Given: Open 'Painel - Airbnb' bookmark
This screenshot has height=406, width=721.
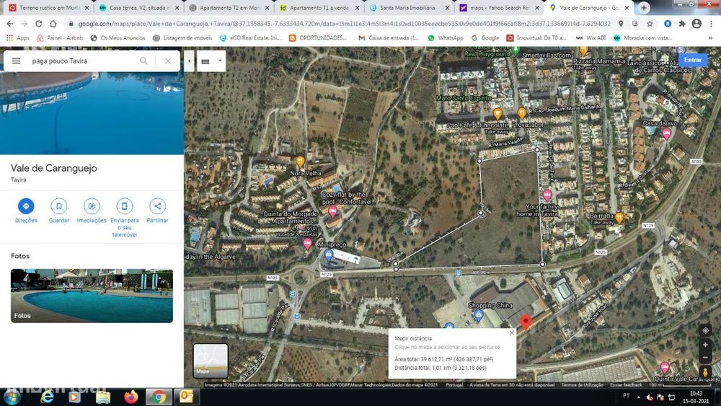Looking at the screenshot, I should click(x=60, y=38).
